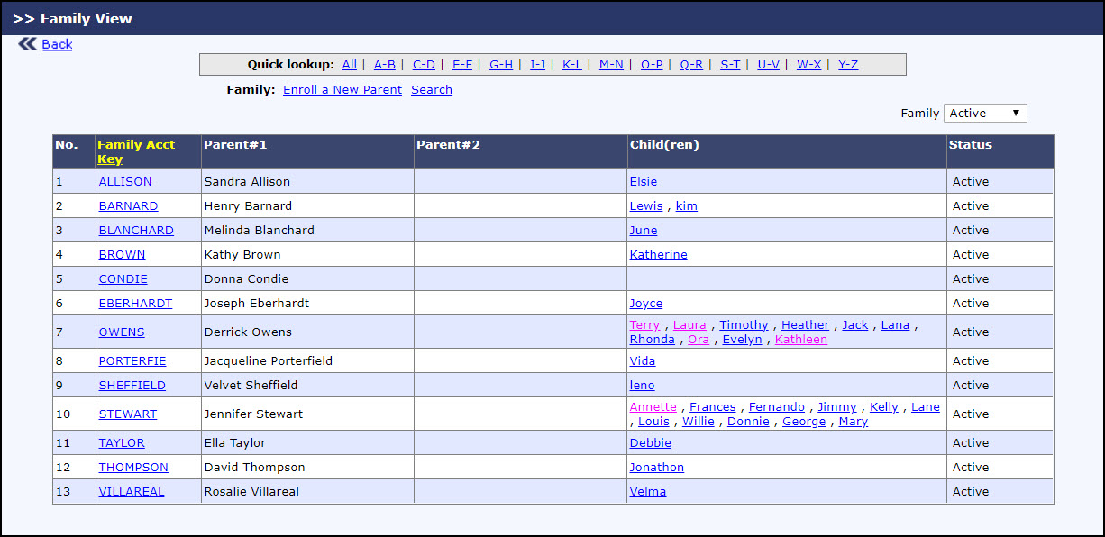1105x537 pixels.
Task: Open the OWENS family account
Action: tap(122, 332)
